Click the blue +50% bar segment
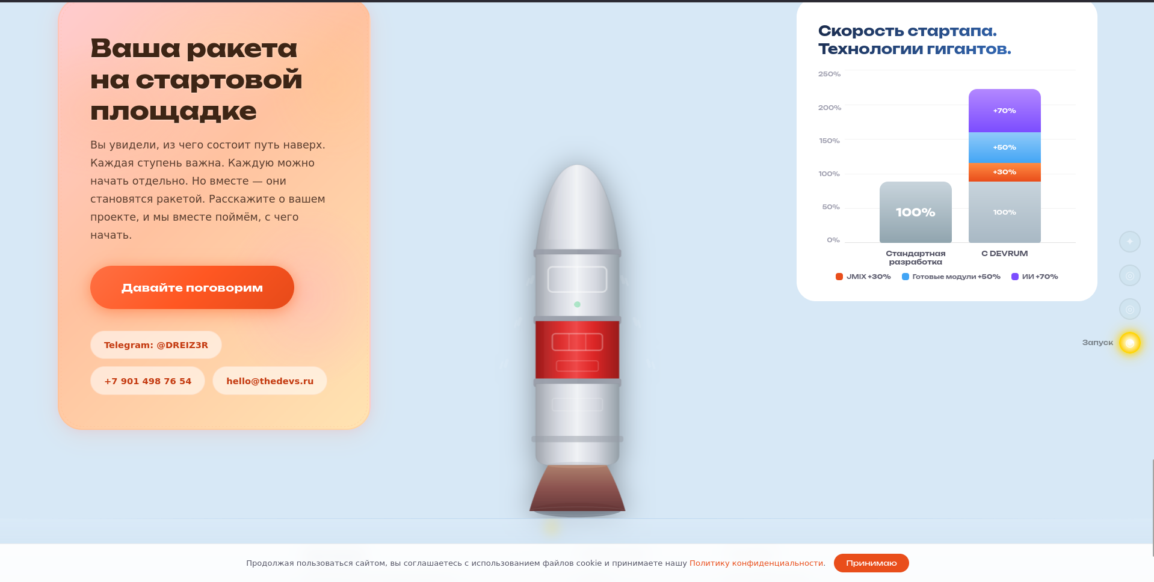Viewport: 1154px width, 582px height. tap(1004, 148)
